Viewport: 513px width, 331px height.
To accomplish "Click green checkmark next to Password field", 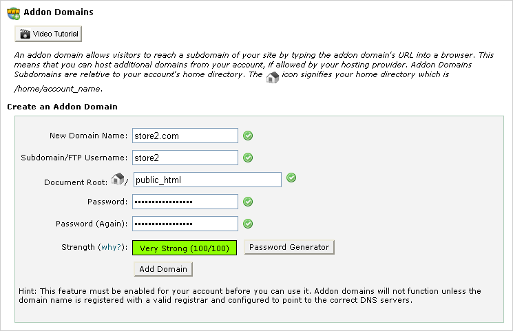I will [x=248, y=202].
